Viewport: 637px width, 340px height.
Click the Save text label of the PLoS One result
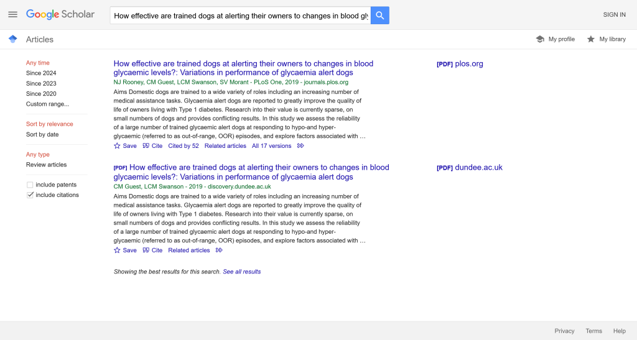(x=129, y=145)
